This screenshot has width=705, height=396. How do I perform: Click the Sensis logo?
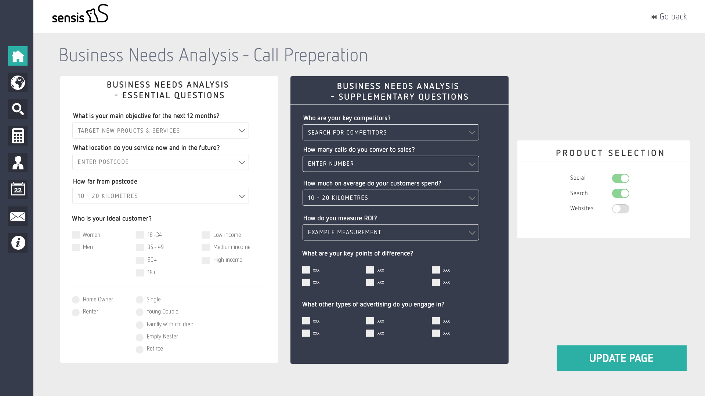click(x=80, y=14)
